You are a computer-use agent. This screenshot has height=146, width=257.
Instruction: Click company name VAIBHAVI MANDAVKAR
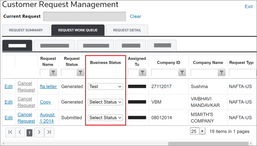tap(205, 102)
